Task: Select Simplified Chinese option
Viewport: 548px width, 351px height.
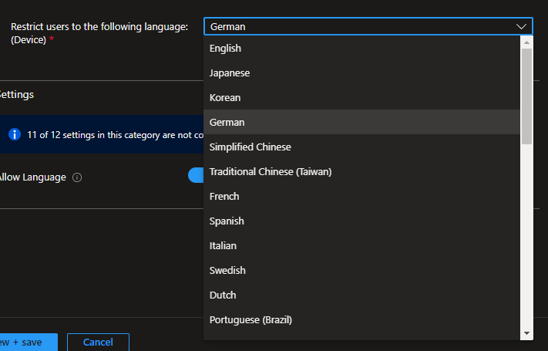Action: 250,147
